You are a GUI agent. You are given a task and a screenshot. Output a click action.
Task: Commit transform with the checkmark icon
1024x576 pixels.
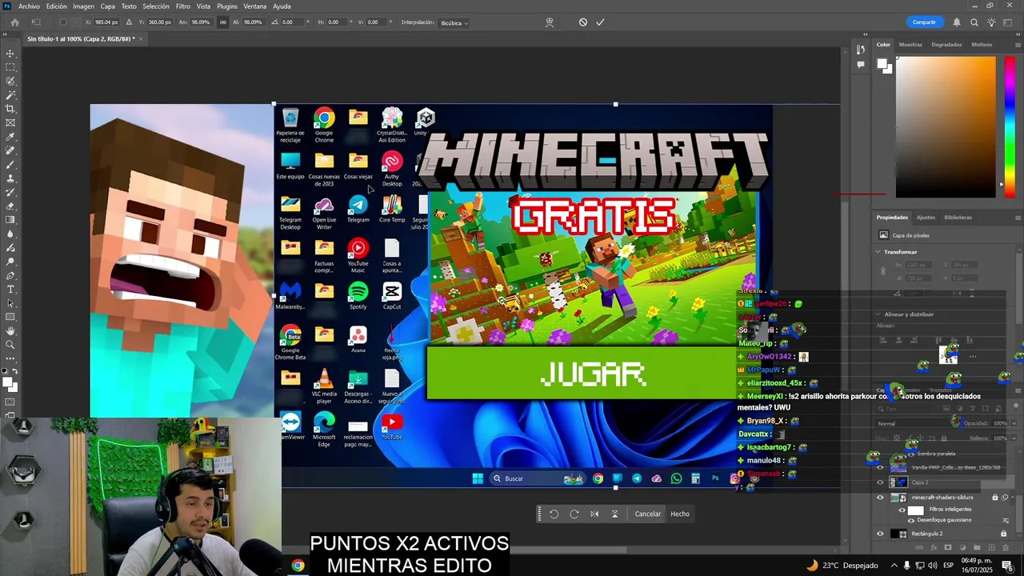pos(600,22)
